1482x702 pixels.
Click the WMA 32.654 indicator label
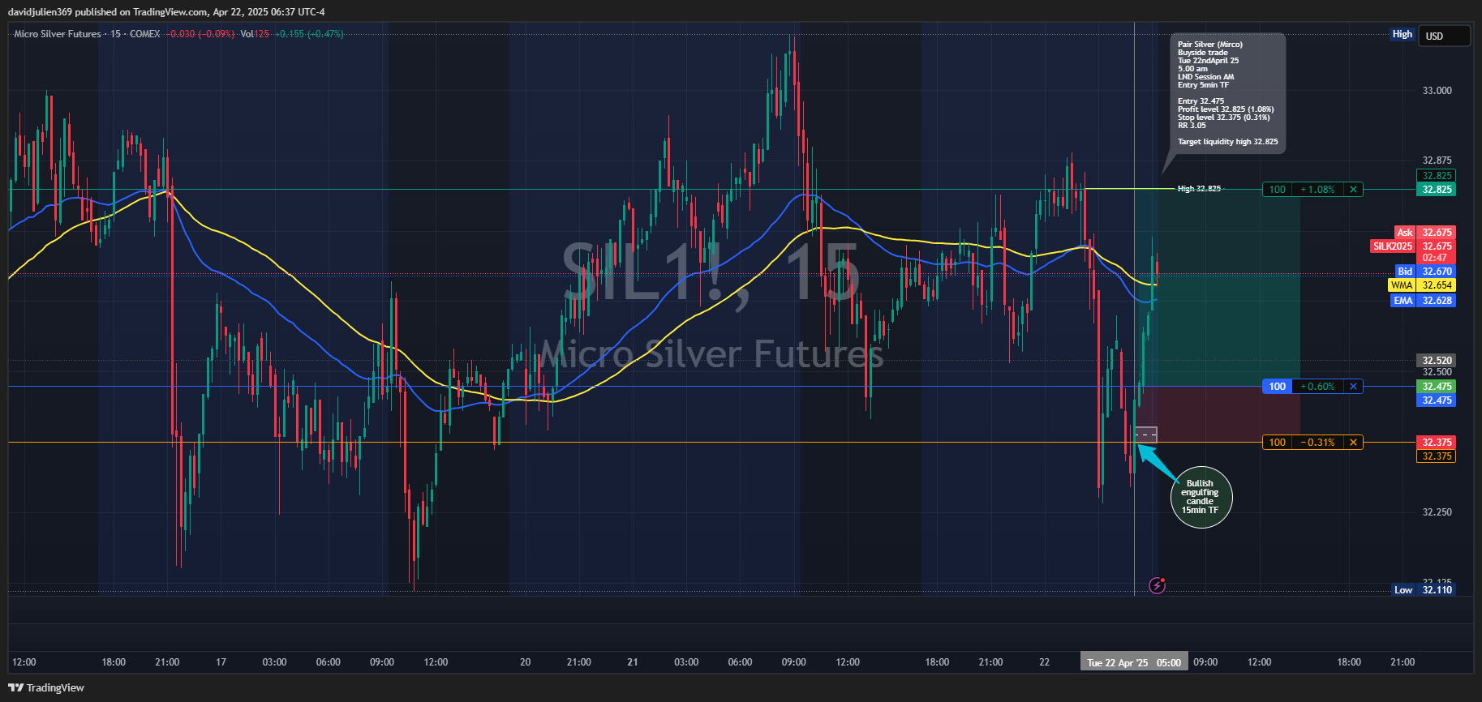(1422, 285)
